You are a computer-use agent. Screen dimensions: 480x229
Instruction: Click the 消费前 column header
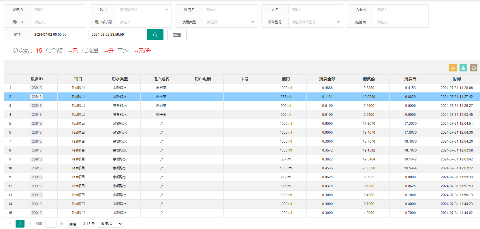pos(369,79)
